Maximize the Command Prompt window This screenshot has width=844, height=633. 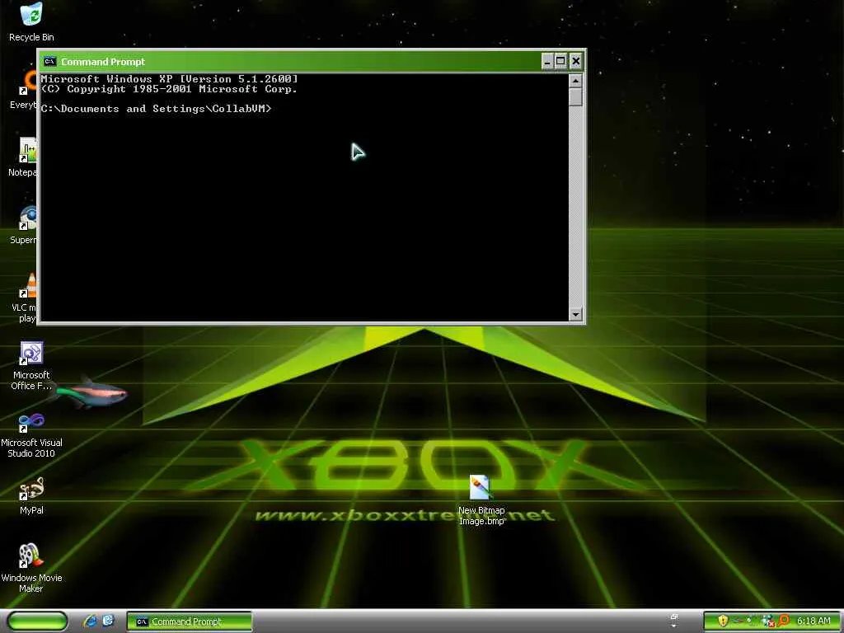tap(560, 61)
